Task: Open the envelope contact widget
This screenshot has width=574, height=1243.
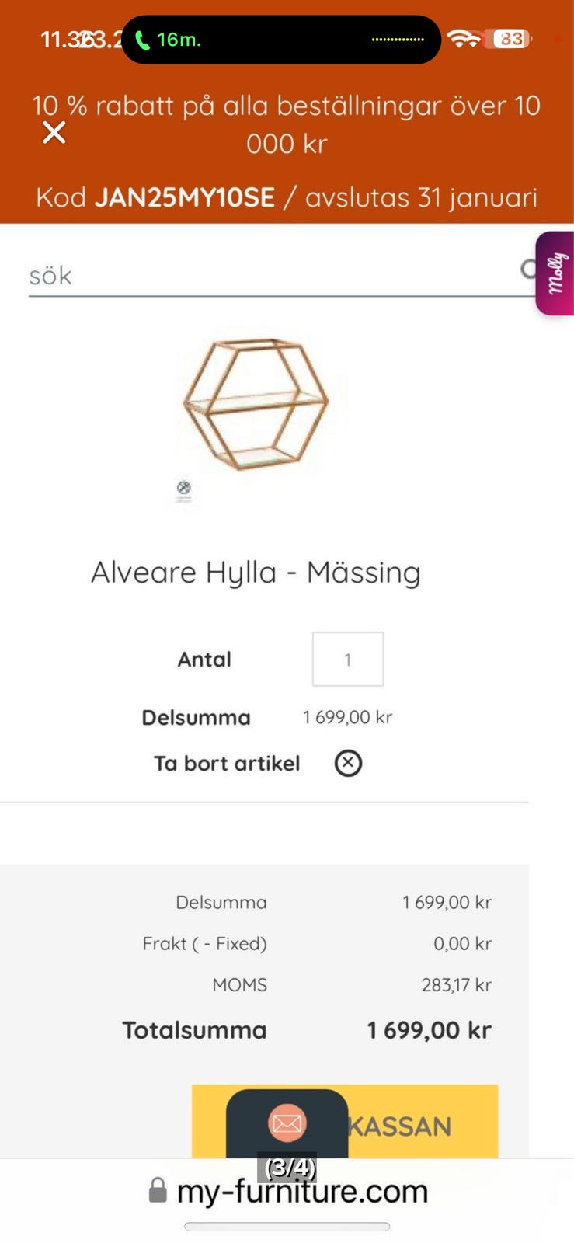Action: (x=287, y=1123)
